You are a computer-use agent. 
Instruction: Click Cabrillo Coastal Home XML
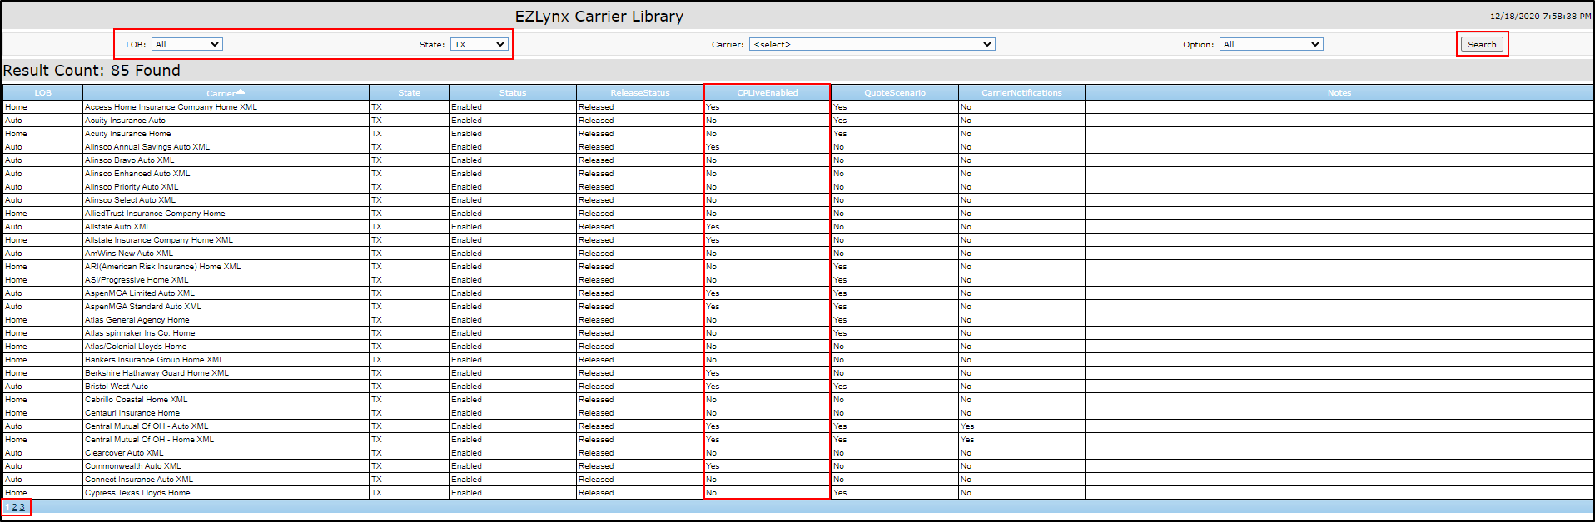click(136, 400)
